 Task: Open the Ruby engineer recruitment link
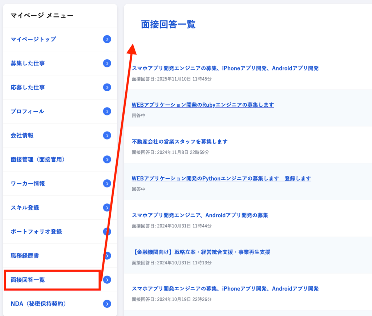[x=203, y=105]
